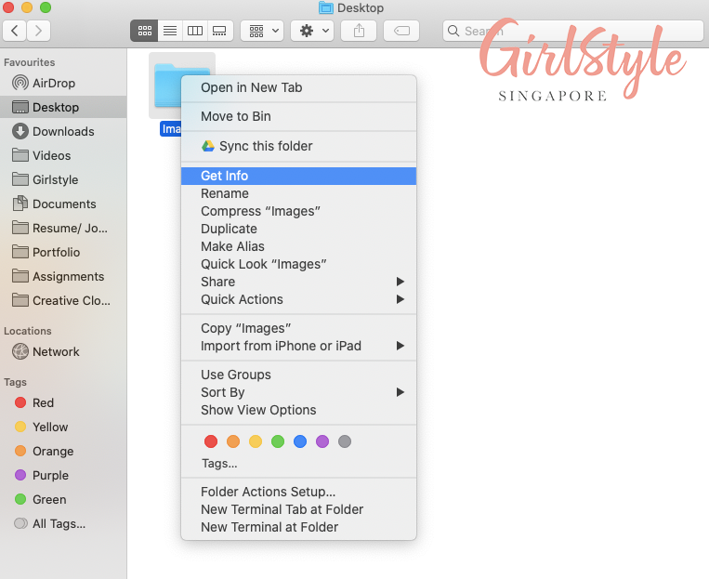Screen dimensions: 709x579
Task: Apply the green tag dot in menu
Action: pyautogui.click(x=278, y=441)
